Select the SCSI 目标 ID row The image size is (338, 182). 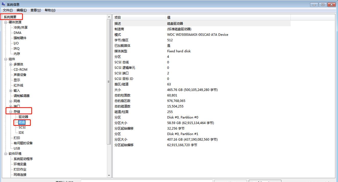point(202,79)
